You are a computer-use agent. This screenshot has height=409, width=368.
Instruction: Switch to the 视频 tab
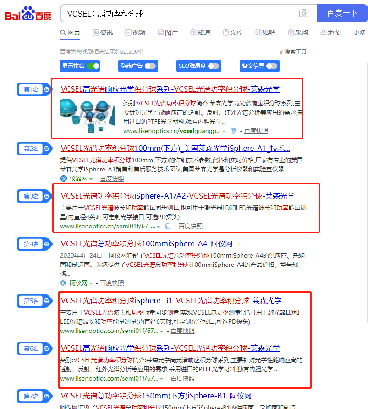pos(135,33)
